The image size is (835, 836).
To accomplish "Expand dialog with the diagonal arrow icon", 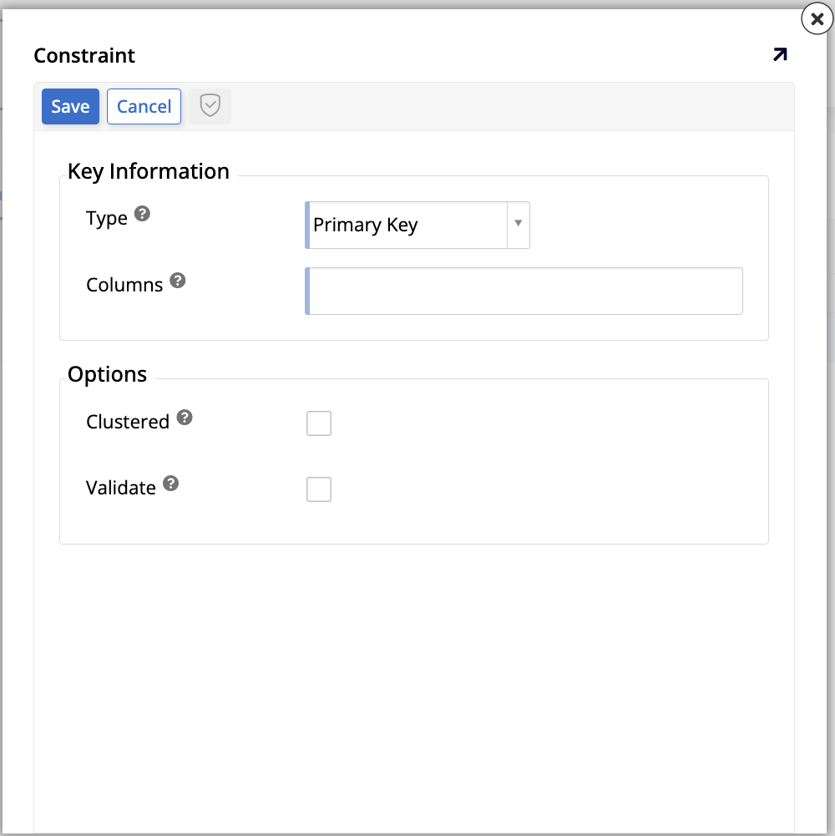I will click(779, 55).
